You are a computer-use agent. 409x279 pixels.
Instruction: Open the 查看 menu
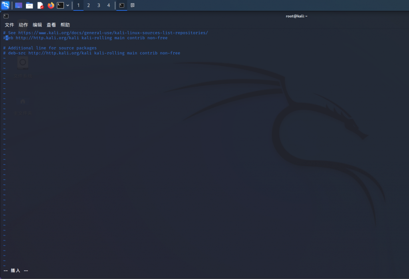51,25
